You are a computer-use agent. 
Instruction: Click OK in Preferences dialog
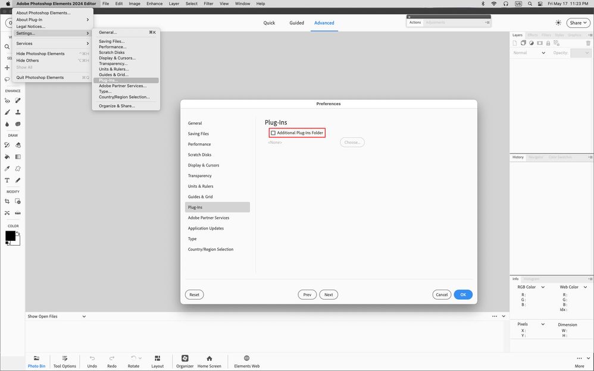pos(463,294)
